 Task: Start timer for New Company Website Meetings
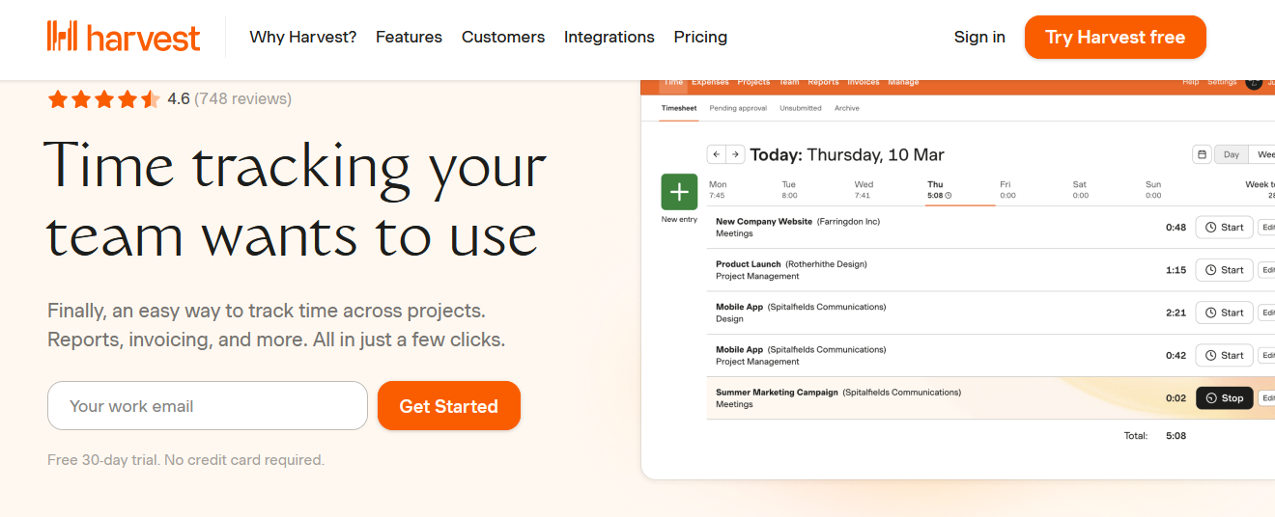click(1224, 228)
